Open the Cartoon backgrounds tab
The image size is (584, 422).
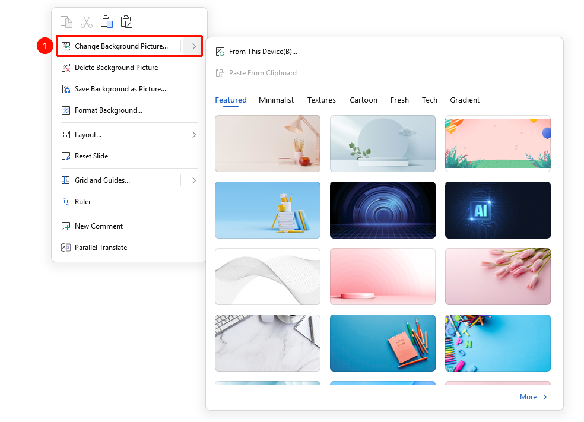point(363,100)
